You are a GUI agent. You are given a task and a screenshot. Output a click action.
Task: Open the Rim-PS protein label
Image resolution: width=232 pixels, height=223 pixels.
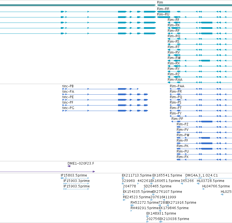(176, 103)
